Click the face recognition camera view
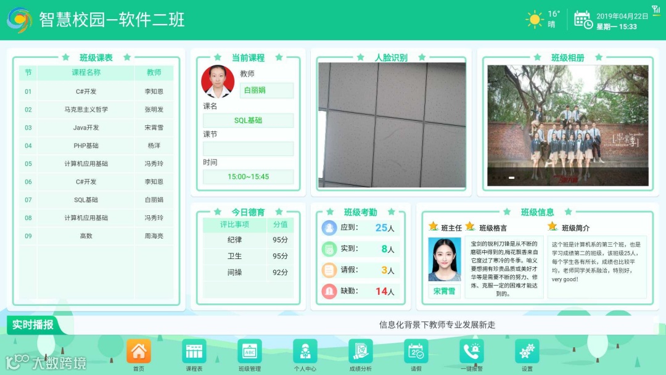Screen dimensions: 666x375 [392, 125]
